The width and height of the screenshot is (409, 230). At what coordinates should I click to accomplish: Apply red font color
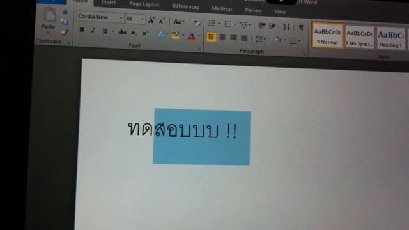(x=192, y=36)
